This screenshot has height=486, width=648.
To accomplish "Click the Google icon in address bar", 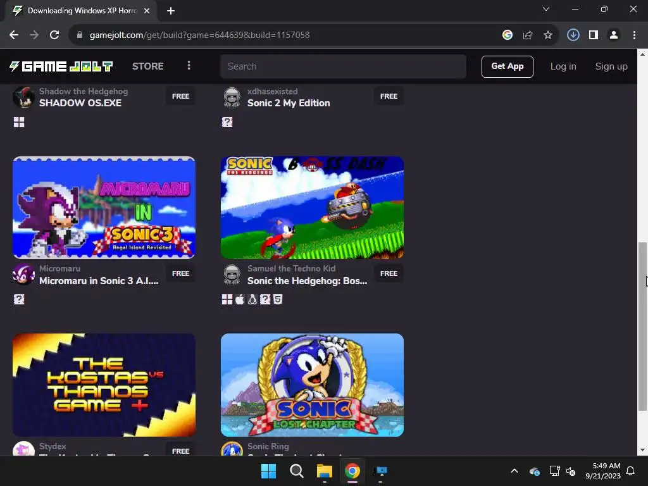I will click(x=507, y=35).
